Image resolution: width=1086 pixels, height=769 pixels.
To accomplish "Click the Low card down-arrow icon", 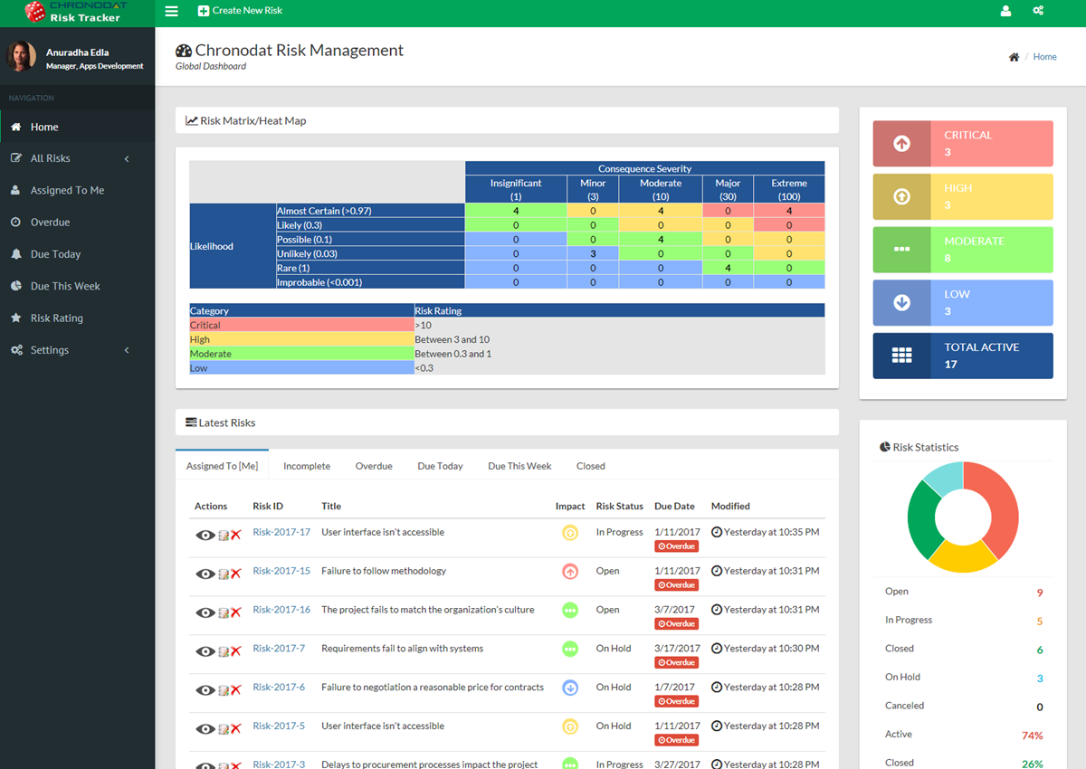I will coord(901,303).
